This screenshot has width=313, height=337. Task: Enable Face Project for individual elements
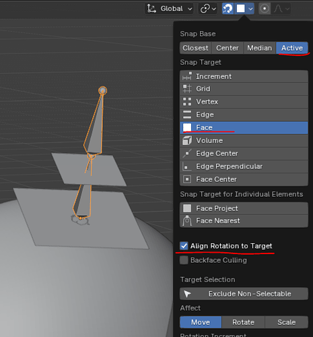pos(244,208)
